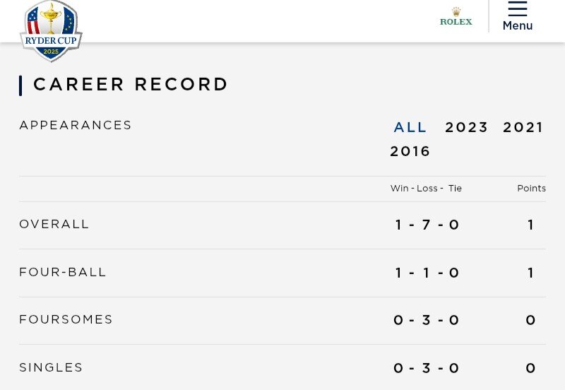
Task: Click the Overall 1 - 7 - 0 record
Action: [x=427, y=225]
